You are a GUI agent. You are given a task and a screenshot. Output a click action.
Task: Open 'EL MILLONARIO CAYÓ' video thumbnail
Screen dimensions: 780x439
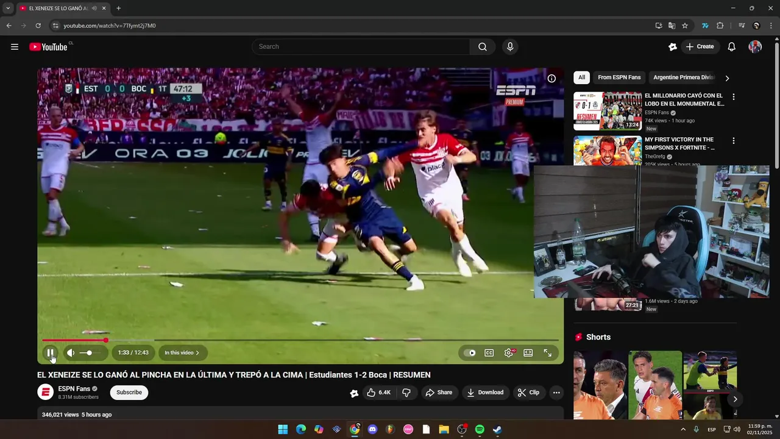[x=608, y=111]
